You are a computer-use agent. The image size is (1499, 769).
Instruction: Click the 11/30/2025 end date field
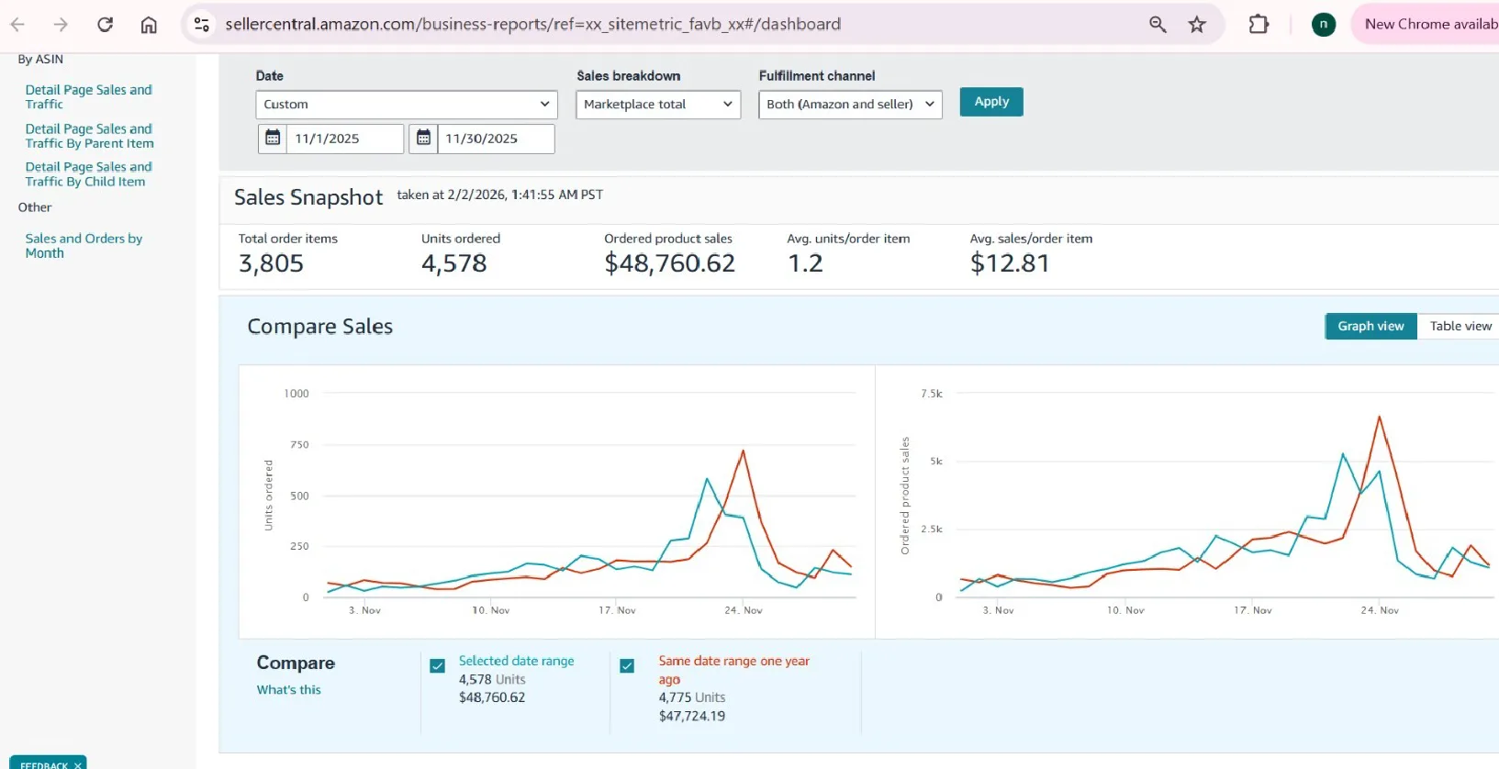(495, 139)
